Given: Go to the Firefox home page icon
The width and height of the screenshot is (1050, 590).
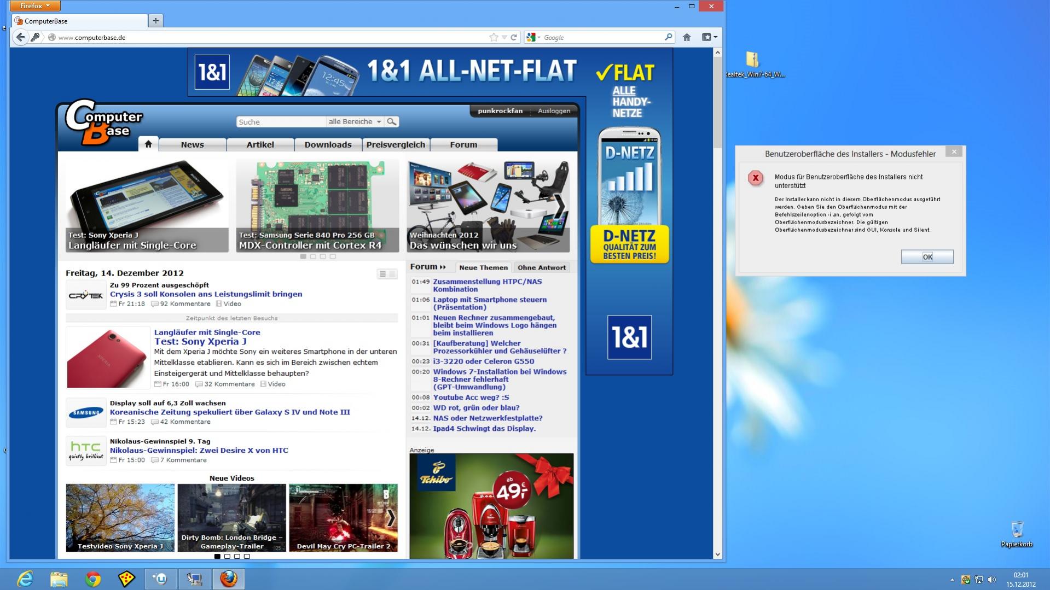Looking at the screenshot, I should click(x=687, y=37).
